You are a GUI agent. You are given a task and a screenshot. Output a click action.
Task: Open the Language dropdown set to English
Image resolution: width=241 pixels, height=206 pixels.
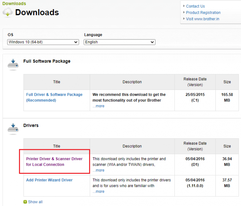click(120, 42)
